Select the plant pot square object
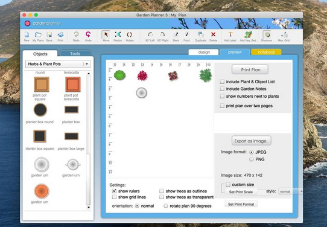327x227 pixels. pyautogui.click(x=42, y=85)
